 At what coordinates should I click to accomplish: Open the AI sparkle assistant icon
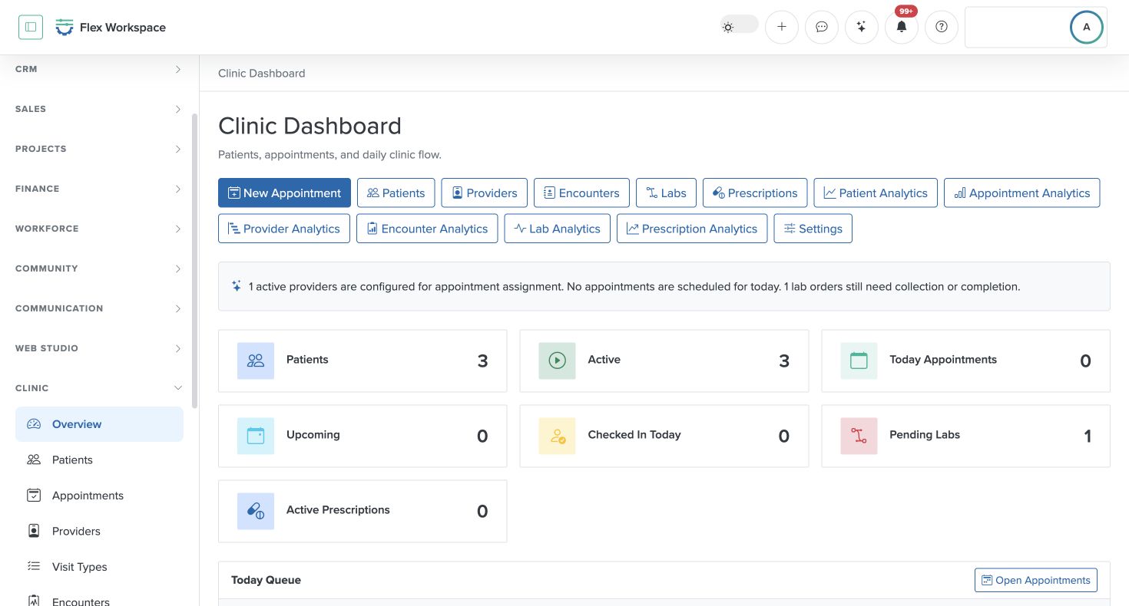862,27
